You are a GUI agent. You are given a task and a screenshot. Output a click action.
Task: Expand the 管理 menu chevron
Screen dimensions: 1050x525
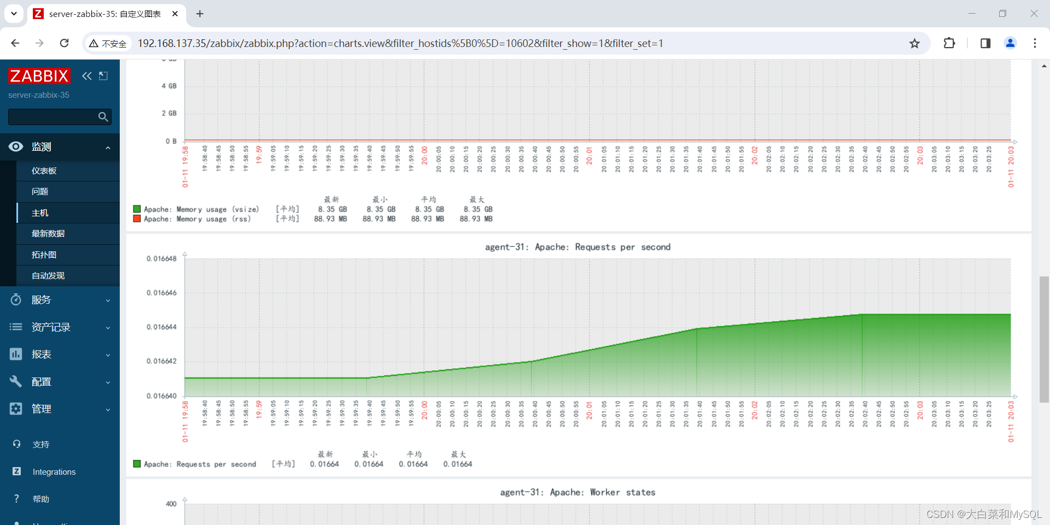pos(108,410)
